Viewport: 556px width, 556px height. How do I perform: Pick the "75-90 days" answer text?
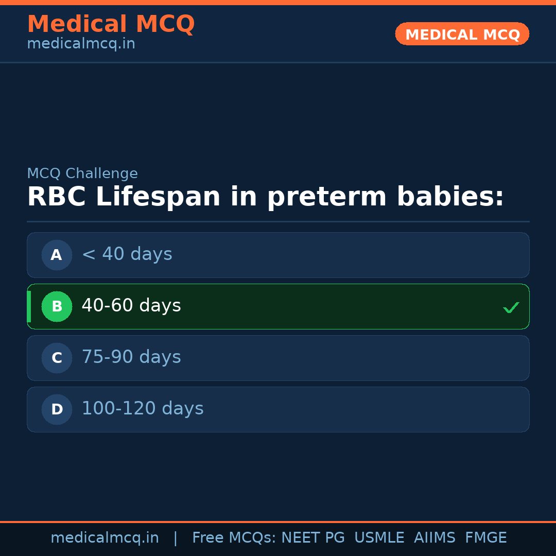pyautogui.click(x=131, y=357)
